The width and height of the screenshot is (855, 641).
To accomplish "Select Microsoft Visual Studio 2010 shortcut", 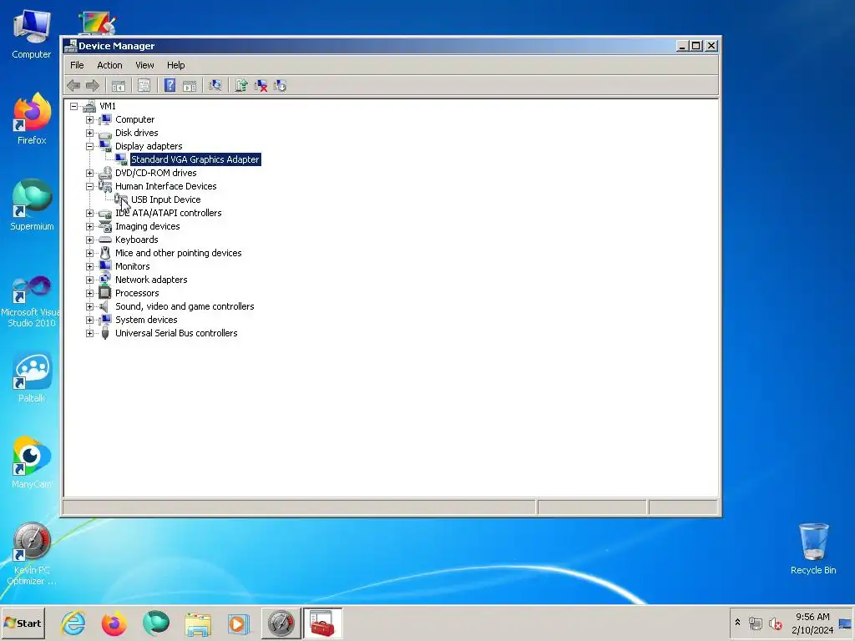I will coord(31,301).
